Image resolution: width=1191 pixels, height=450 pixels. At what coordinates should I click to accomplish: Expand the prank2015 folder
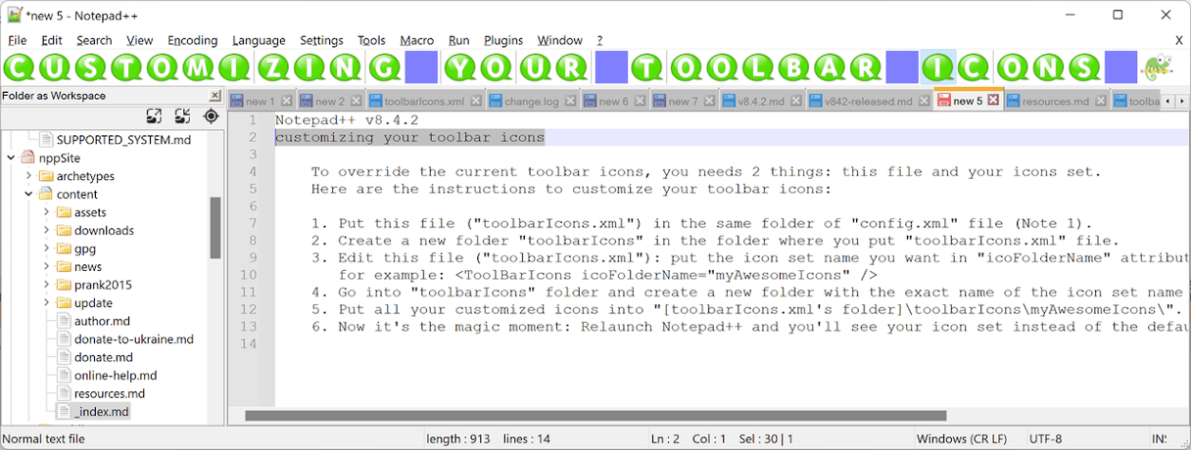[x=47, y=285]
